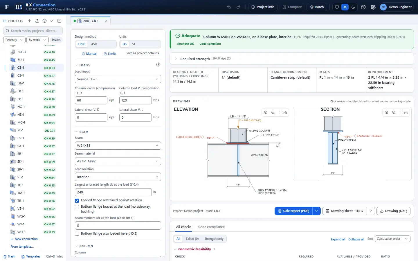Zoom in on the Elevation drawing

[266, 113]
